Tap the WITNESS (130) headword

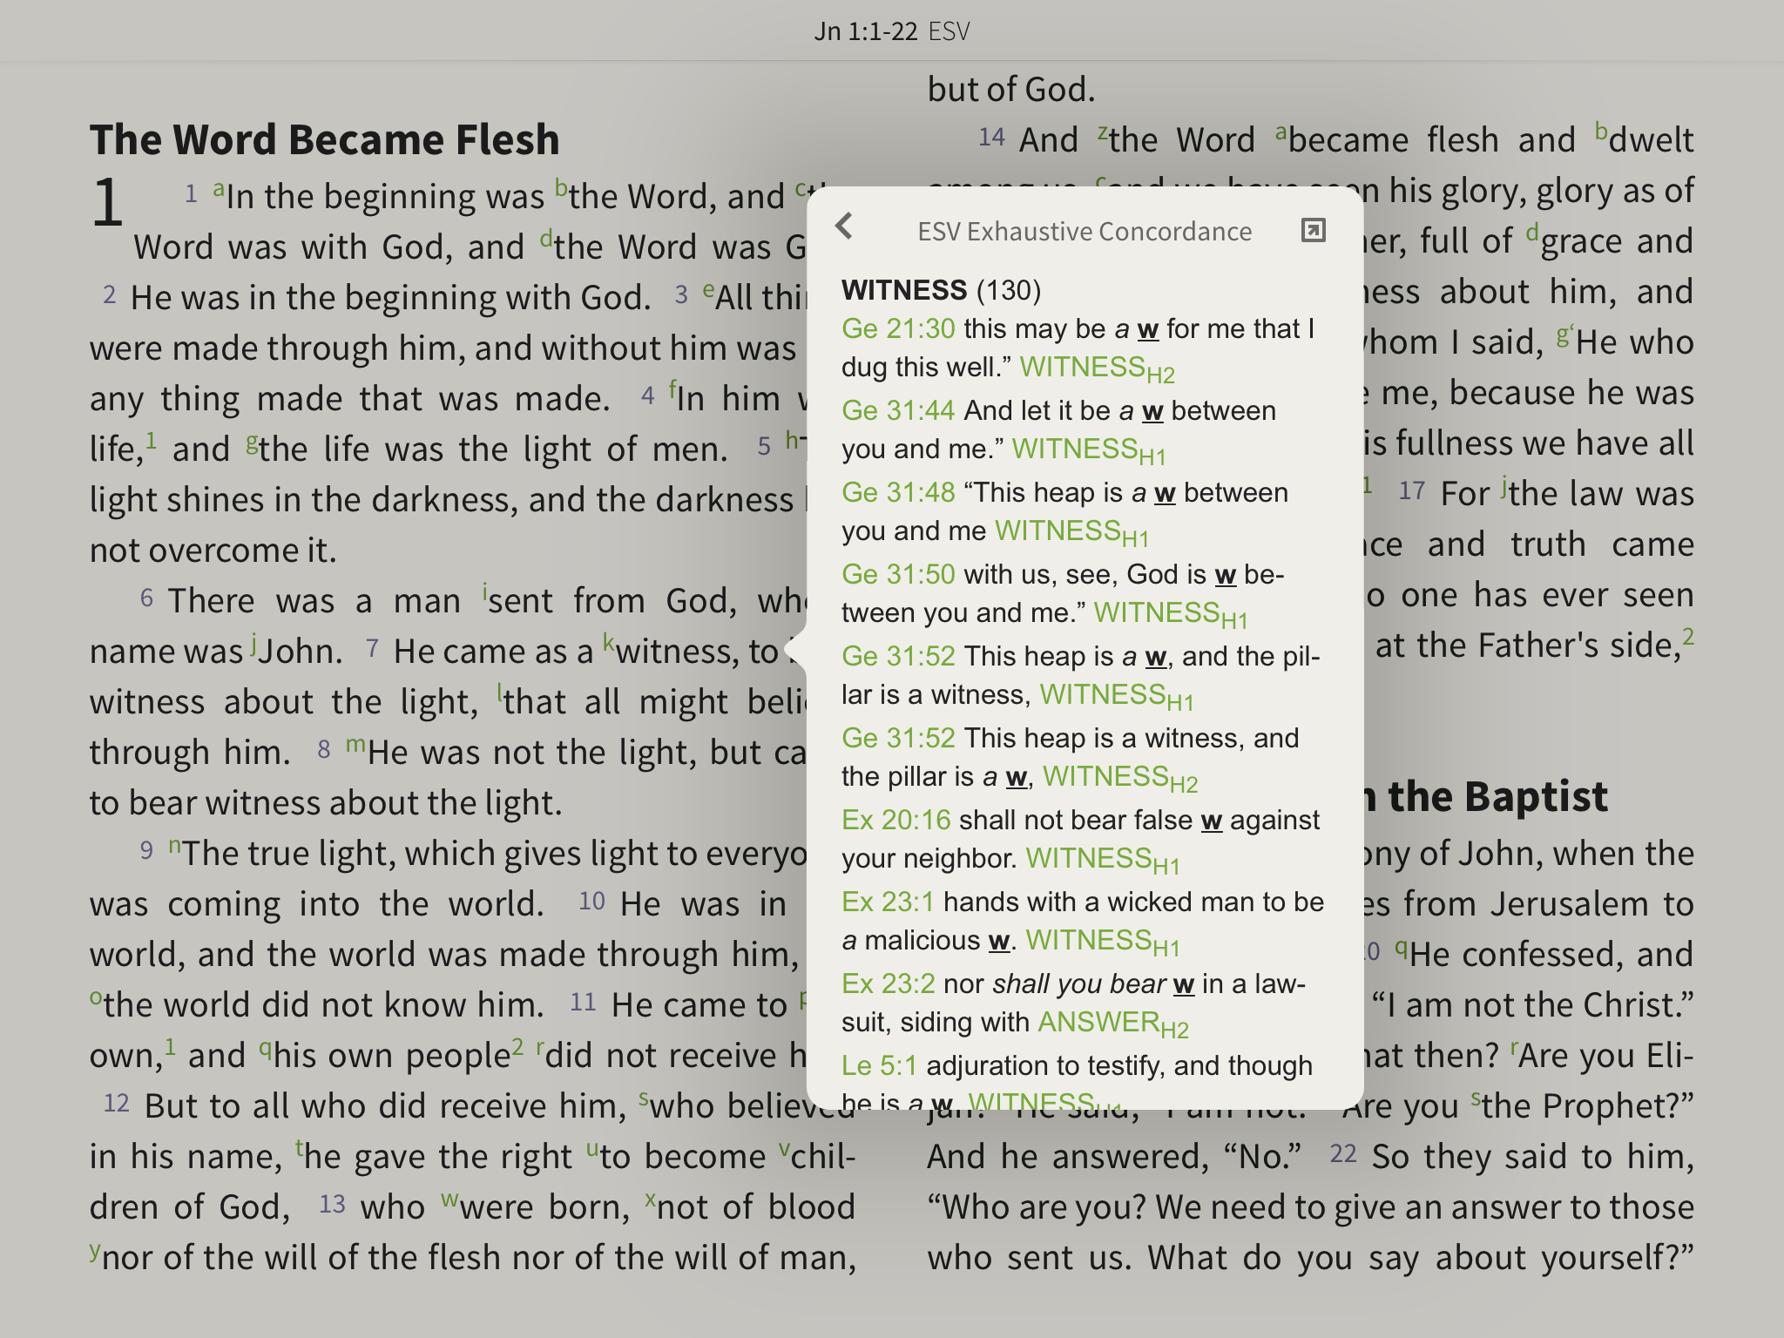(x=941, y=290)
